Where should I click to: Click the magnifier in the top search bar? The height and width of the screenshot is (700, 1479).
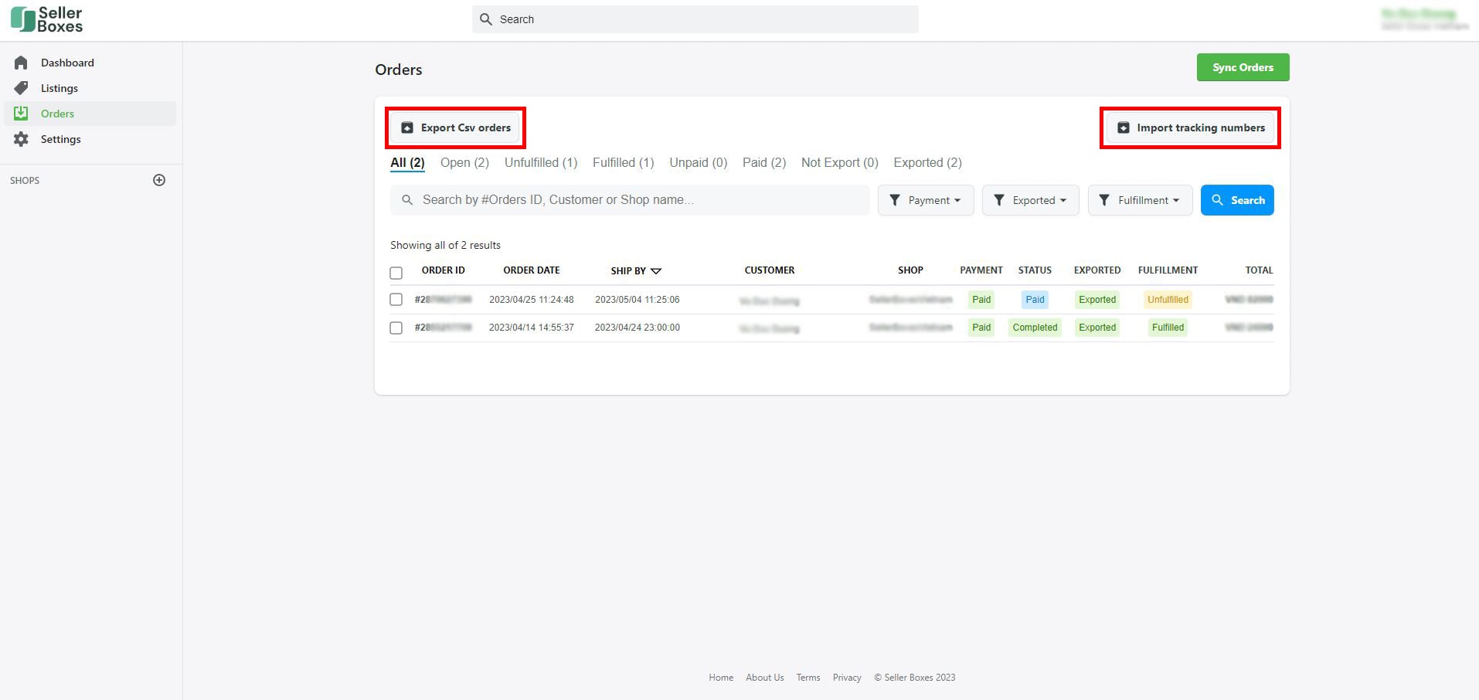point(485,19)
